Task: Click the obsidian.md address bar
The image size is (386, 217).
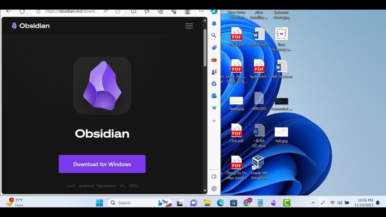Action: click(71, 11)
